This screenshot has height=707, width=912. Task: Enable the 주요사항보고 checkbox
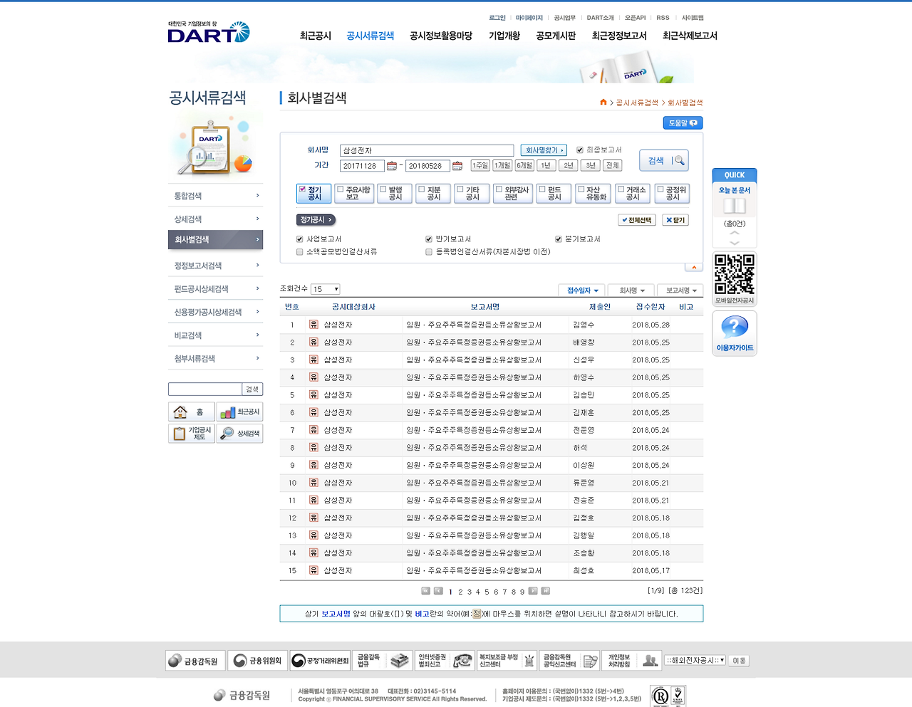[x=341, y=189]
